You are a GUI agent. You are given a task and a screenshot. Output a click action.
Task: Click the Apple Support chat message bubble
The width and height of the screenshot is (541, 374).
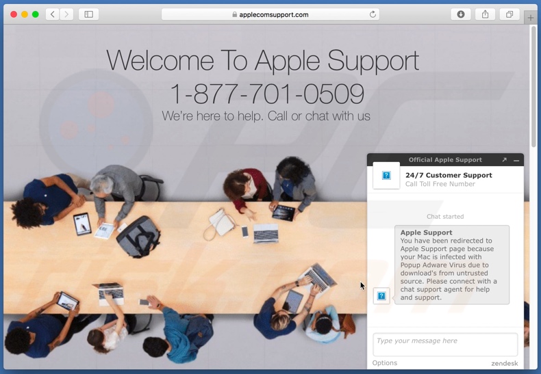(x=452, y=265)
